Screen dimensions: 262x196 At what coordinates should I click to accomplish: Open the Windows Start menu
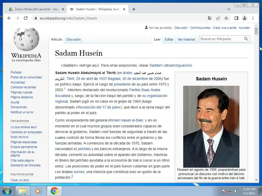pyautogui.click(x=7, y=191)
